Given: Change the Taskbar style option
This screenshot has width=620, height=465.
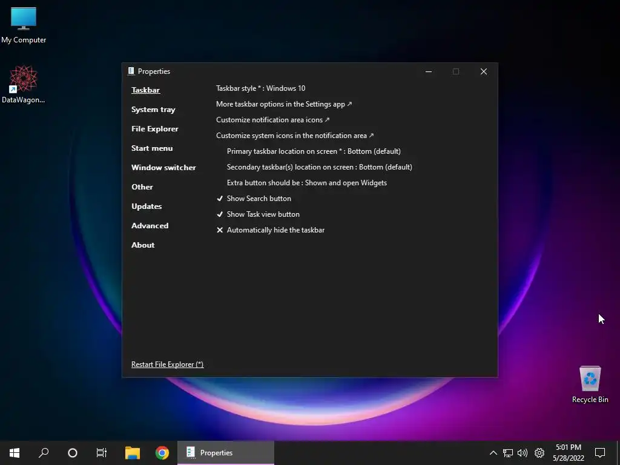Looking at the screenshot, I should coord(260,88).
